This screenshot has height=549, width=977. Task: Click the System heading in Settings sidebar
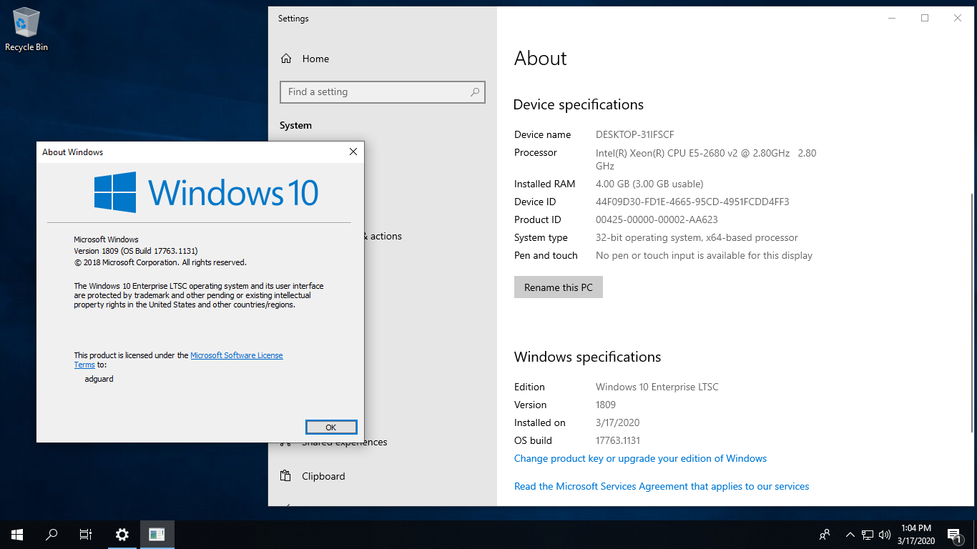click(x=295, y=125)
